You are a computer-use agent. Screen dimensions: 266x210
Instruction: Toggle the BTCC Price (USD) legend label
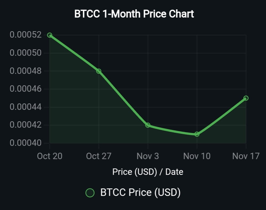[x=140, y=192]
